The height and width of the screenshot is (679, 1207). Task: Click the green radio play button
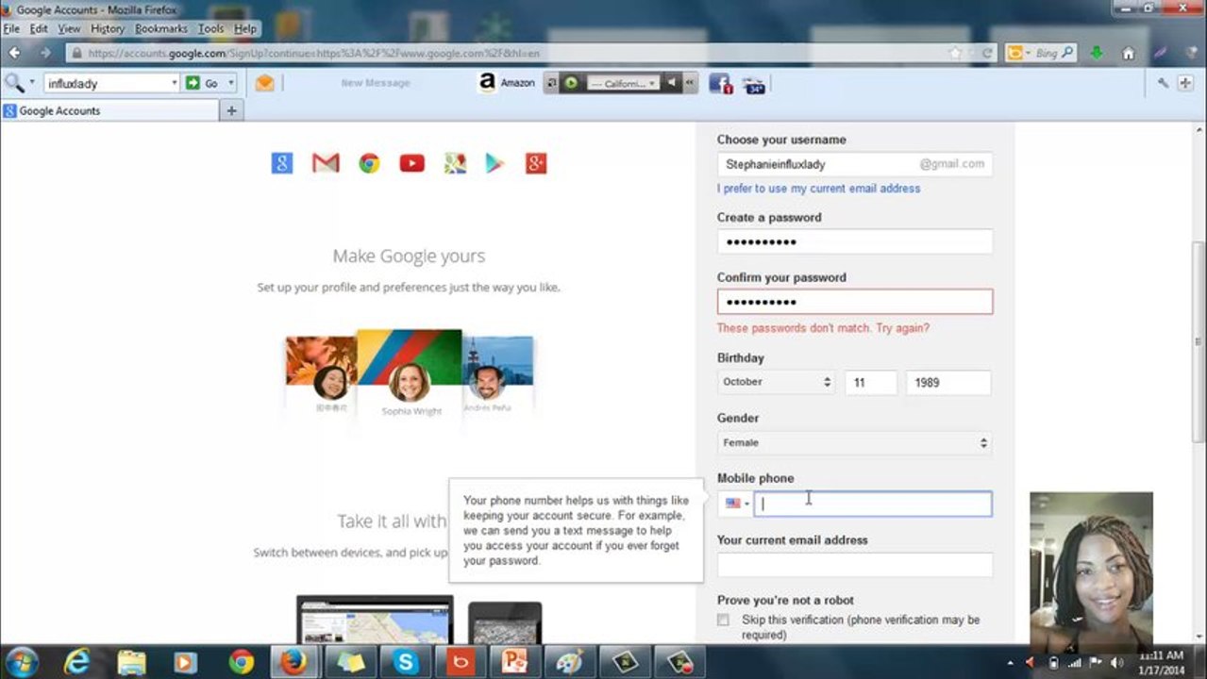point(571,83)
